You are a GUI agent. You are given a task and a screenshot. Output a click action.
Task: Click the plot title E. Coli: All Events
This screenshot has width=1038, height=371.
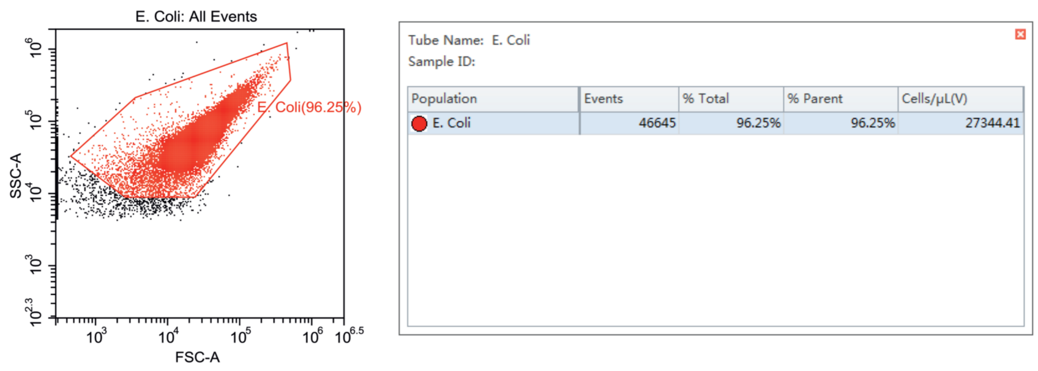[x=196, y=17]
